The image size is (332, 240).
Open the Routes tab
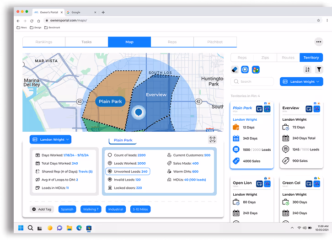(288, 58)
